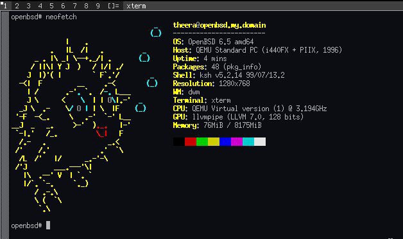Switch to dwm tag 2
This screenshot has width=403, height=239.
[17, 6]
